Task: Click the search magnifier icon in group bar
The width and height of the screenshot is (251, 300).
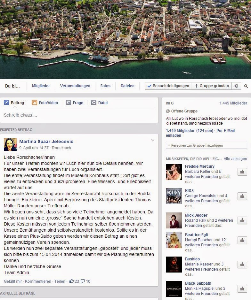Action: click(246, 86)
